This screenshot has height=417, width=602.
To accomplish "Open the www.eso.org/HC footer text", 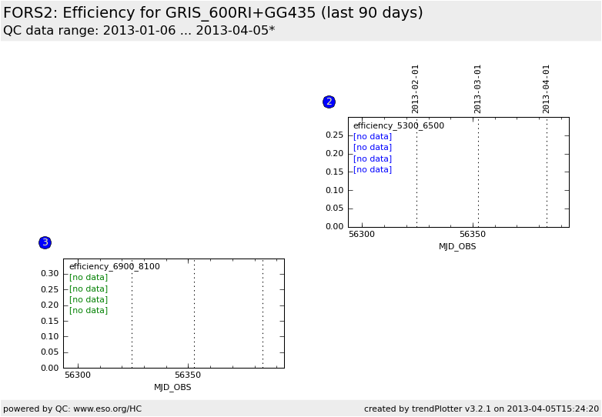I will [x=108, y=409].
